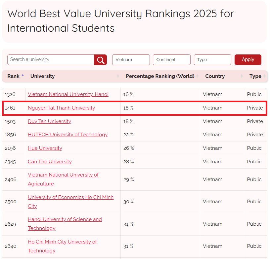This screenshot has height=259, width=270.
Task: Sort by Country column arrows
Action: coord(242,76)
